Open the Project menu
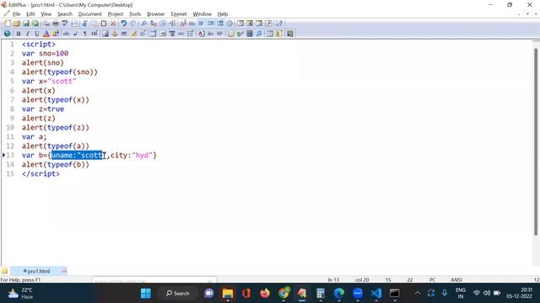Screen dimensions: 540x303 116,14
